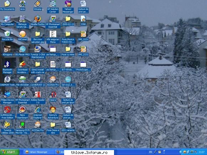Select the DAEMON Tools shortcut
The height and width of the screenshot is (155, 207).
point(7,81)
